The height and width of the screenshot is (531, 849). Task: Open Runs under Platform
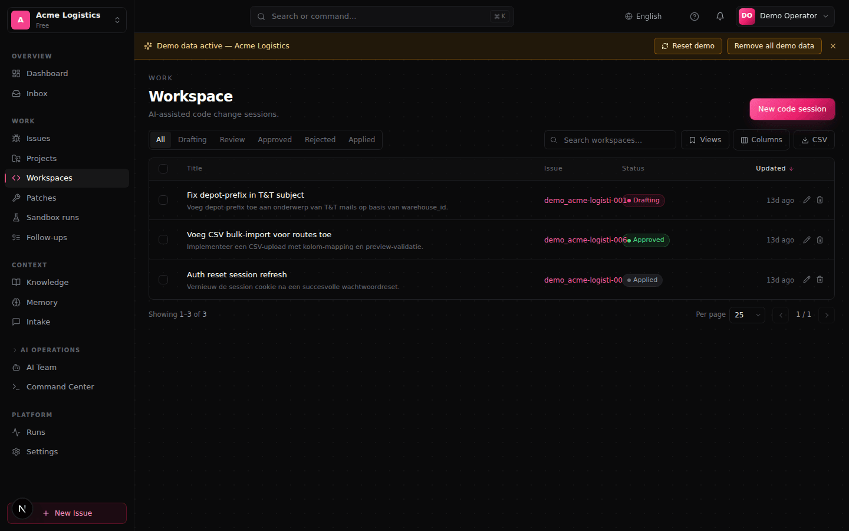67,432
